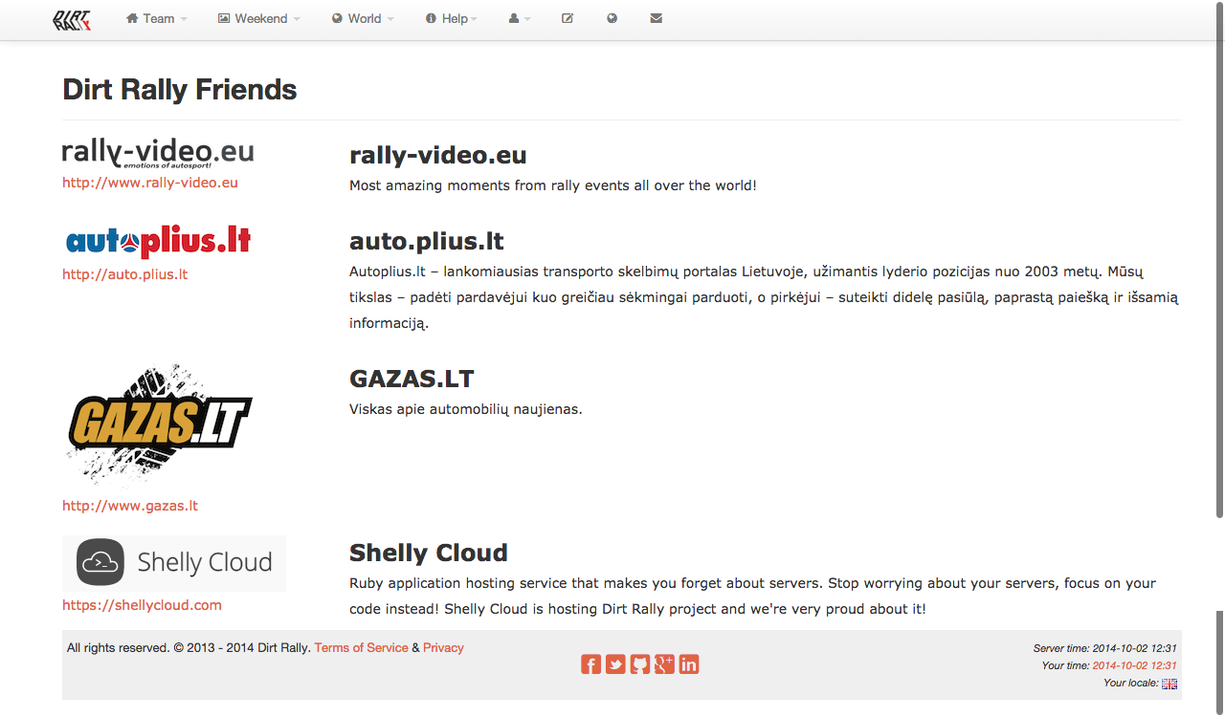Open the World dropdown menu
The image size is (1225, 717).
click(363, 18)
